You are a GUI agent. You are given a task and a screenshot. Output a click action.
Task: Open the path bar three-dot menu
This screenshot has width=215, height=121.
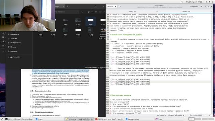[77, 12]
